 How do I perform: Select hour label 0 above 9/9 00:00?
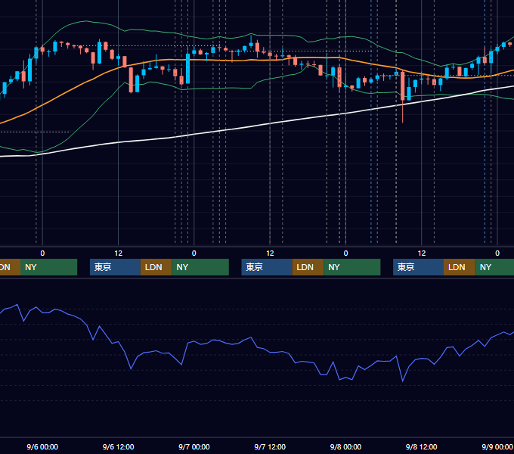497,253
